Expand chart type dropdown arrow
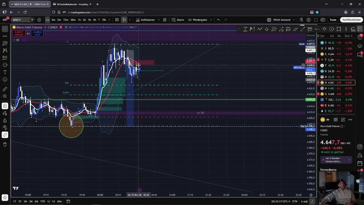Image resolution: width=364 pixels, height=205 pixels. point(130,20)
